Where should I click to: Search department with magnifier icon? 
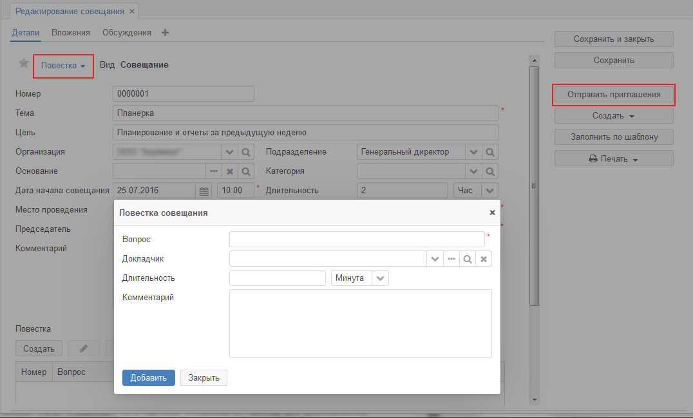pyautogui.click(x=490, y=152)
